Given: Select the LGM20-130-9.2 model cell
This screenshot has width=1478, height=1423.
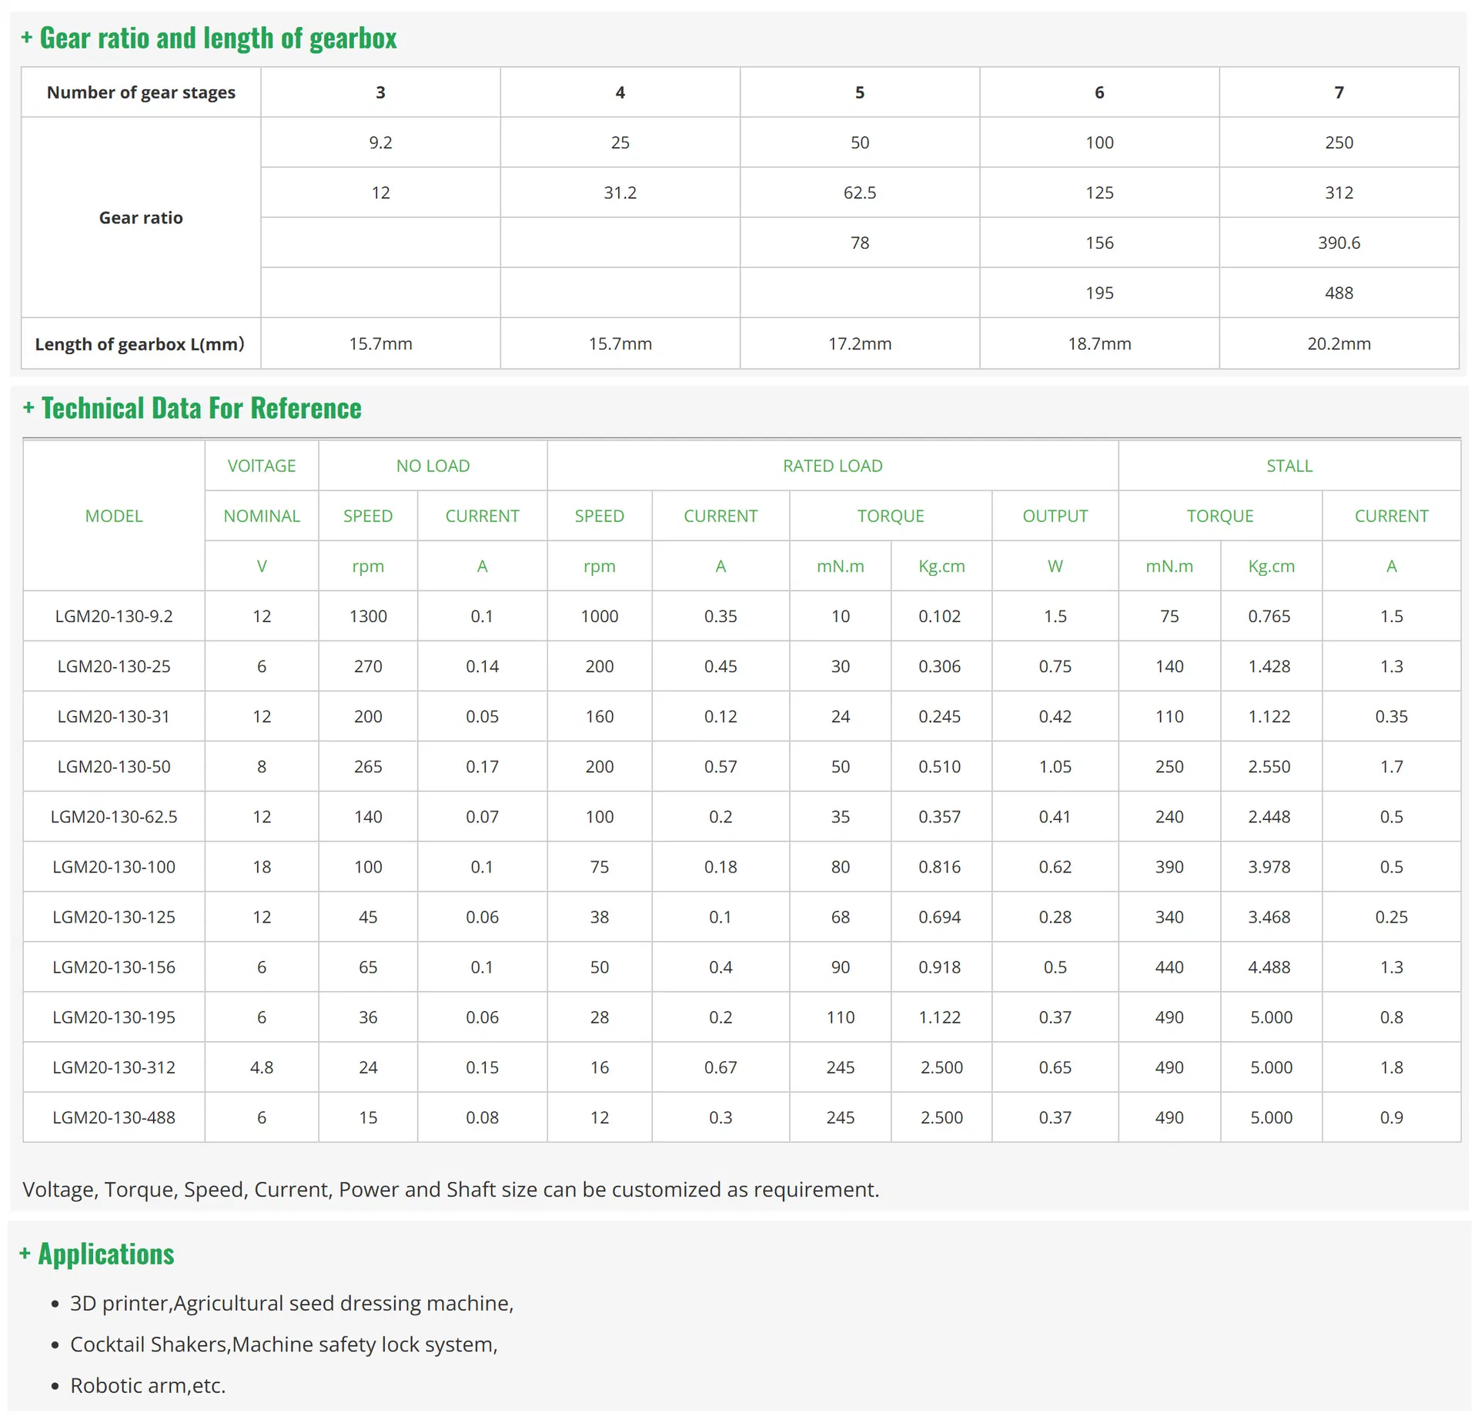Looking at the screenshot, I should click(x=114, y=616).
